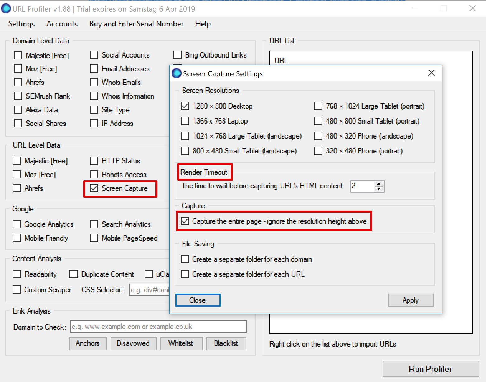486x382 pixels.
Task: Check domain-level Moz [Free]
Action: pyautogui.click(x=18, y=68)
